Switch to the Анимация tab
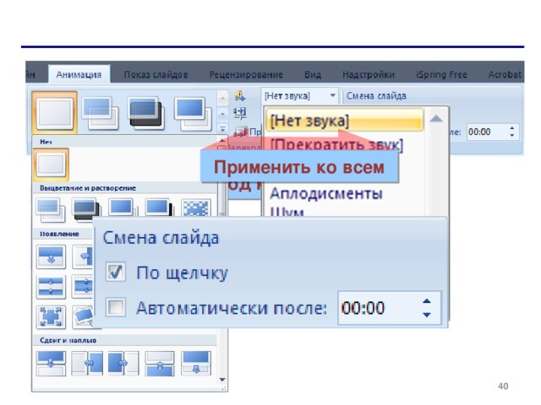Viewport: 541px width, 405px height. pyautogui.click(x=79, y=74)
